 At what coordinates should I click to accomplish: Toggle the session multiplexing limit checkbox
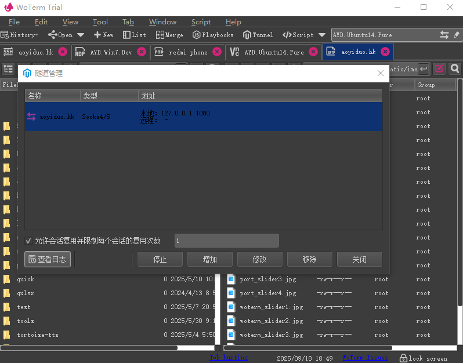[x=28, y=241]
